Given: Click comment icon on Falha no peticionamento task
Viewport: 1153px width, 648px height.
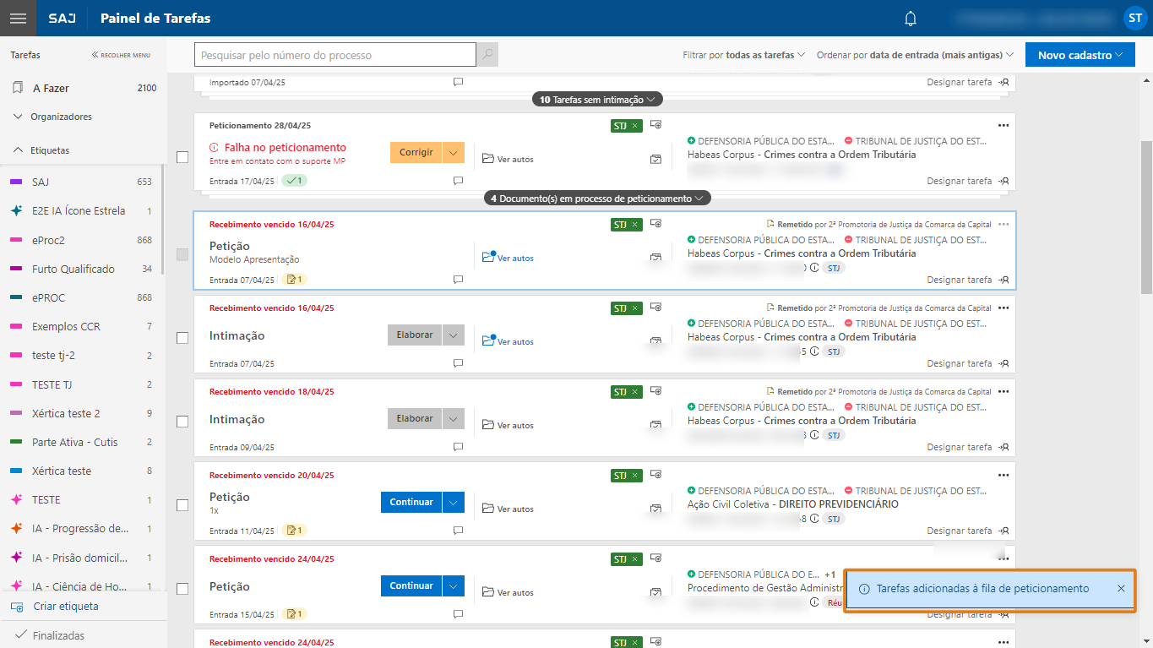Looking at the screenshot, I should [x=458, y=181].
